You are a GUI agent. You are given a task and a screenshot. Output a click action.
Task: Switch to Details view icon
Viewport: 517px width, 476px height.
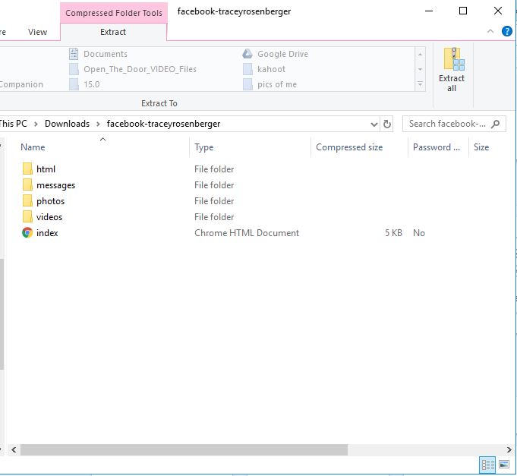pos(487,465)
